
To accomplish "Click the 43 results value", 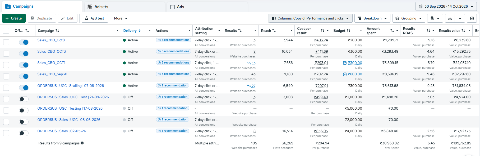I will point(253,74).
